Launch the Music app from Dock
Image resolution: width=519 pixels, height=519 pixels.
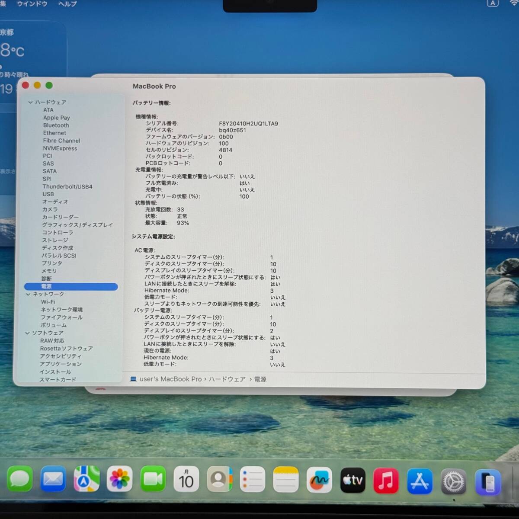pyautogui.click(x=386, y=481)
